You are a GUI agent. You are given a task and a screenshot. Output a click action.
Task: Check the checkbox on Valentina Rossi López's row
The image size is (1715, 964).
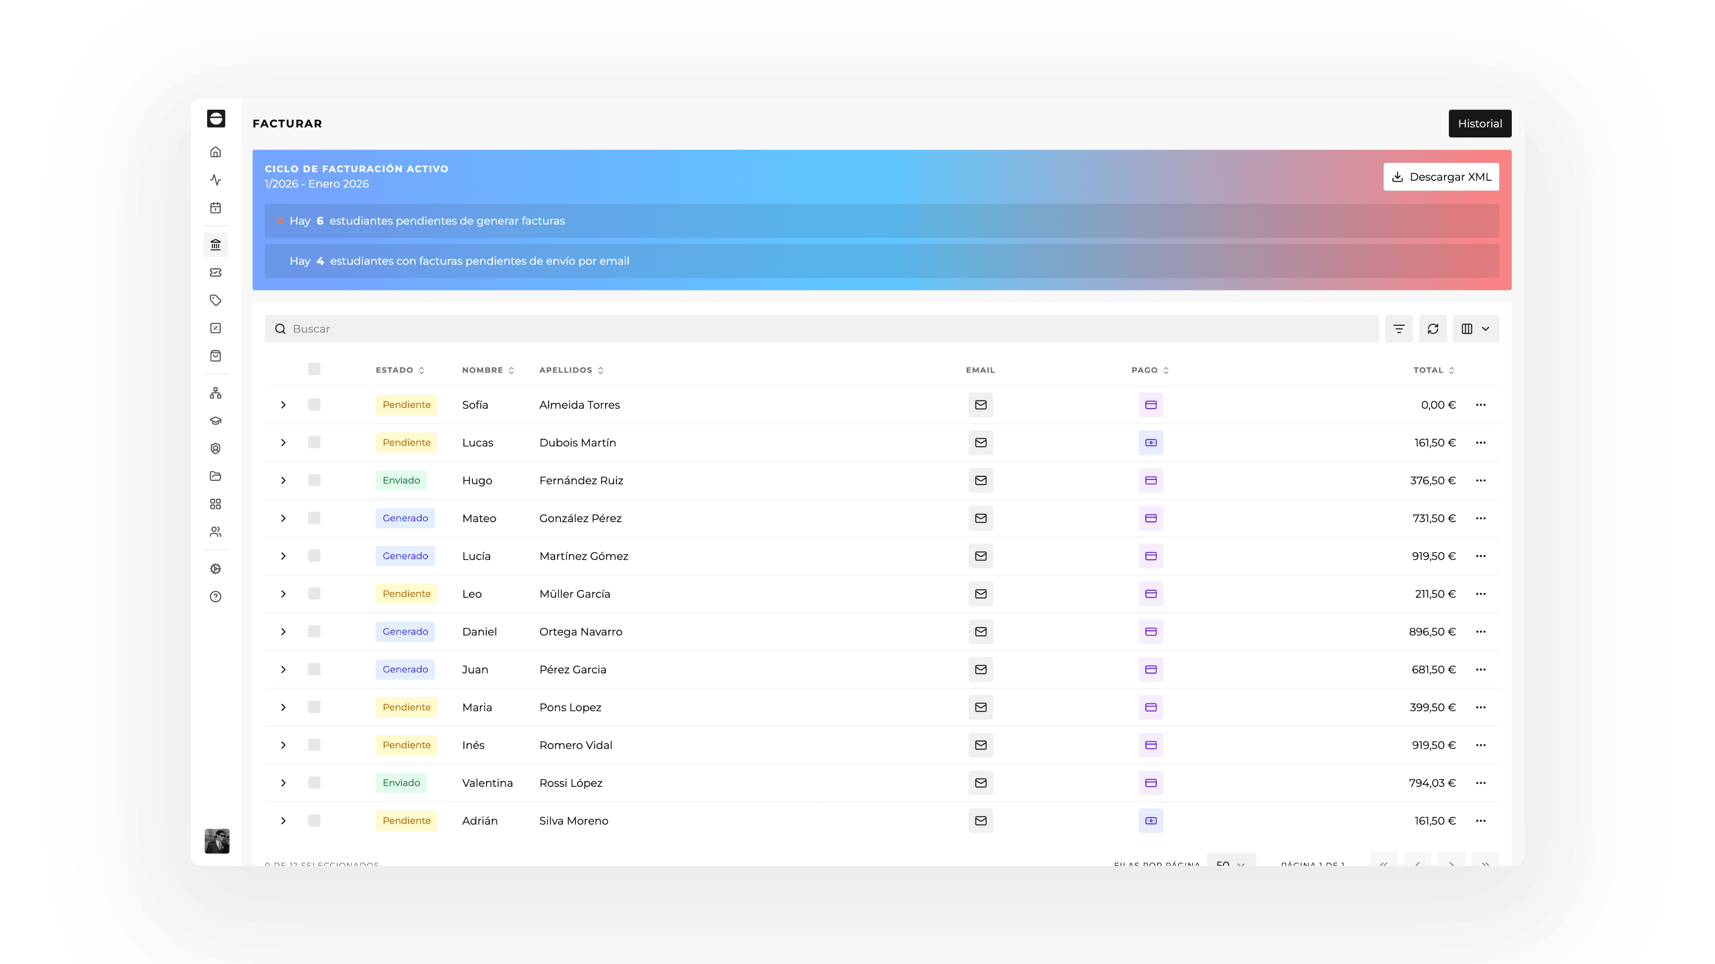point(314,782)
